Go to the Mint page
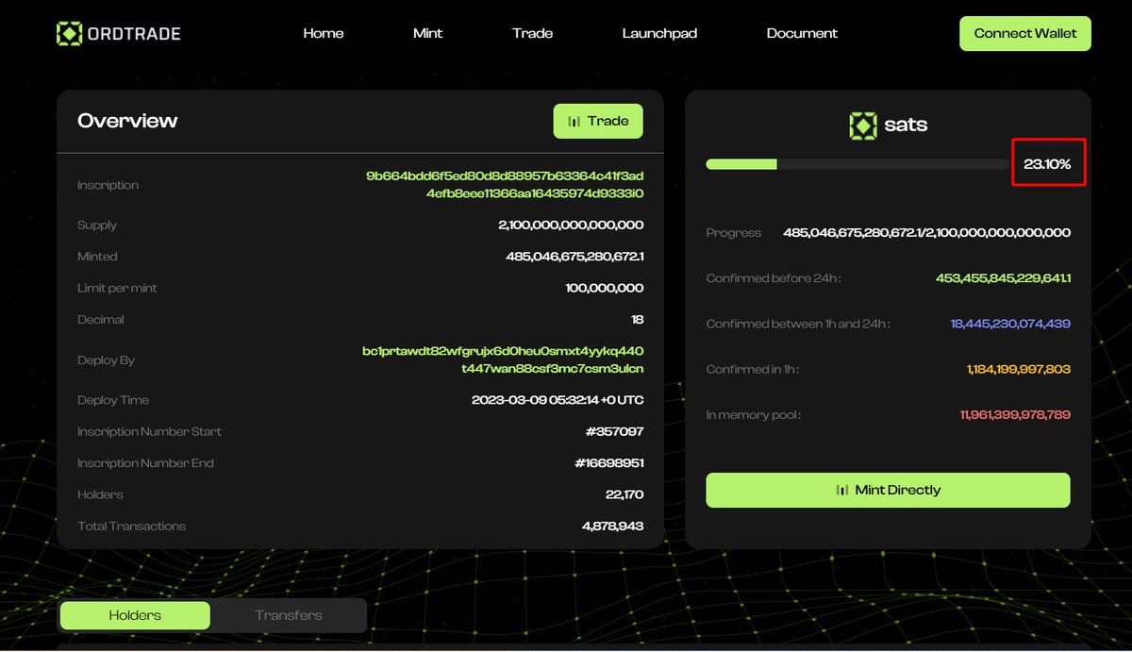1132x652 pixels. [428, 33]
